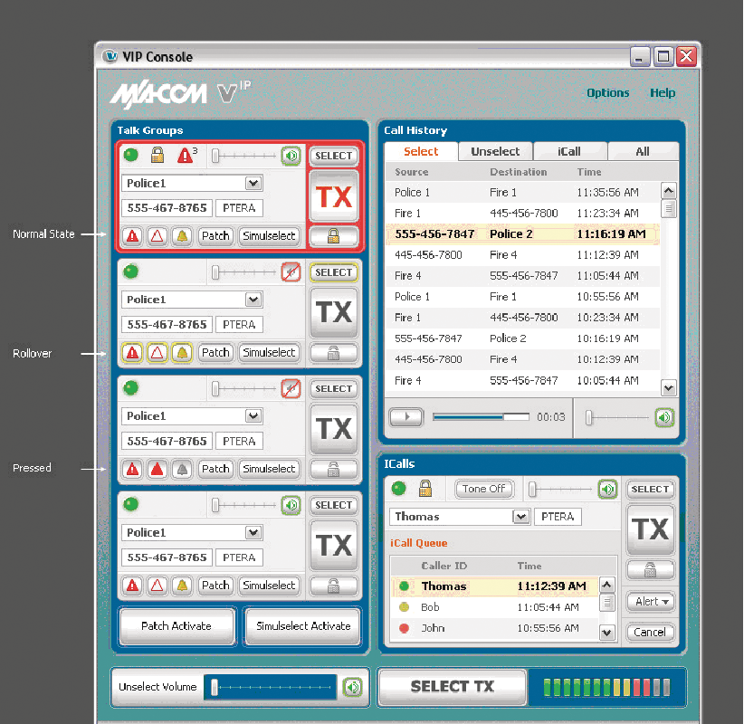The height and width of the screenshot is (724, 744).
Task: Expand the Thomas caller dropdown in ICalls
Action: [520, 517]
